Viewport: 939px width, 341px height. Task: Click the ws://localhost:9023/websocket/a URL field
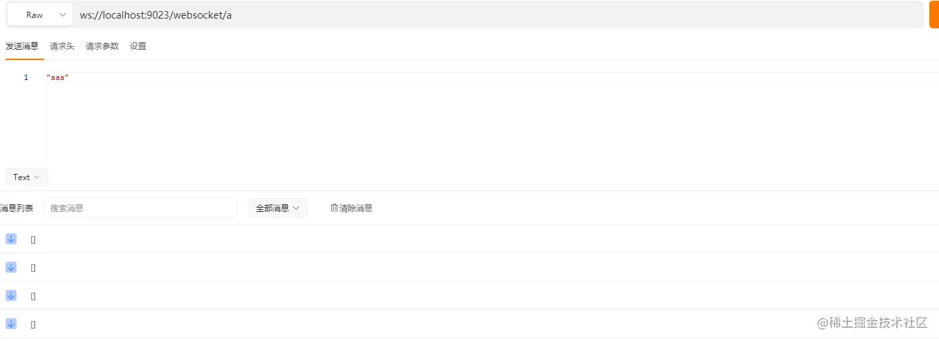[498, 14]
